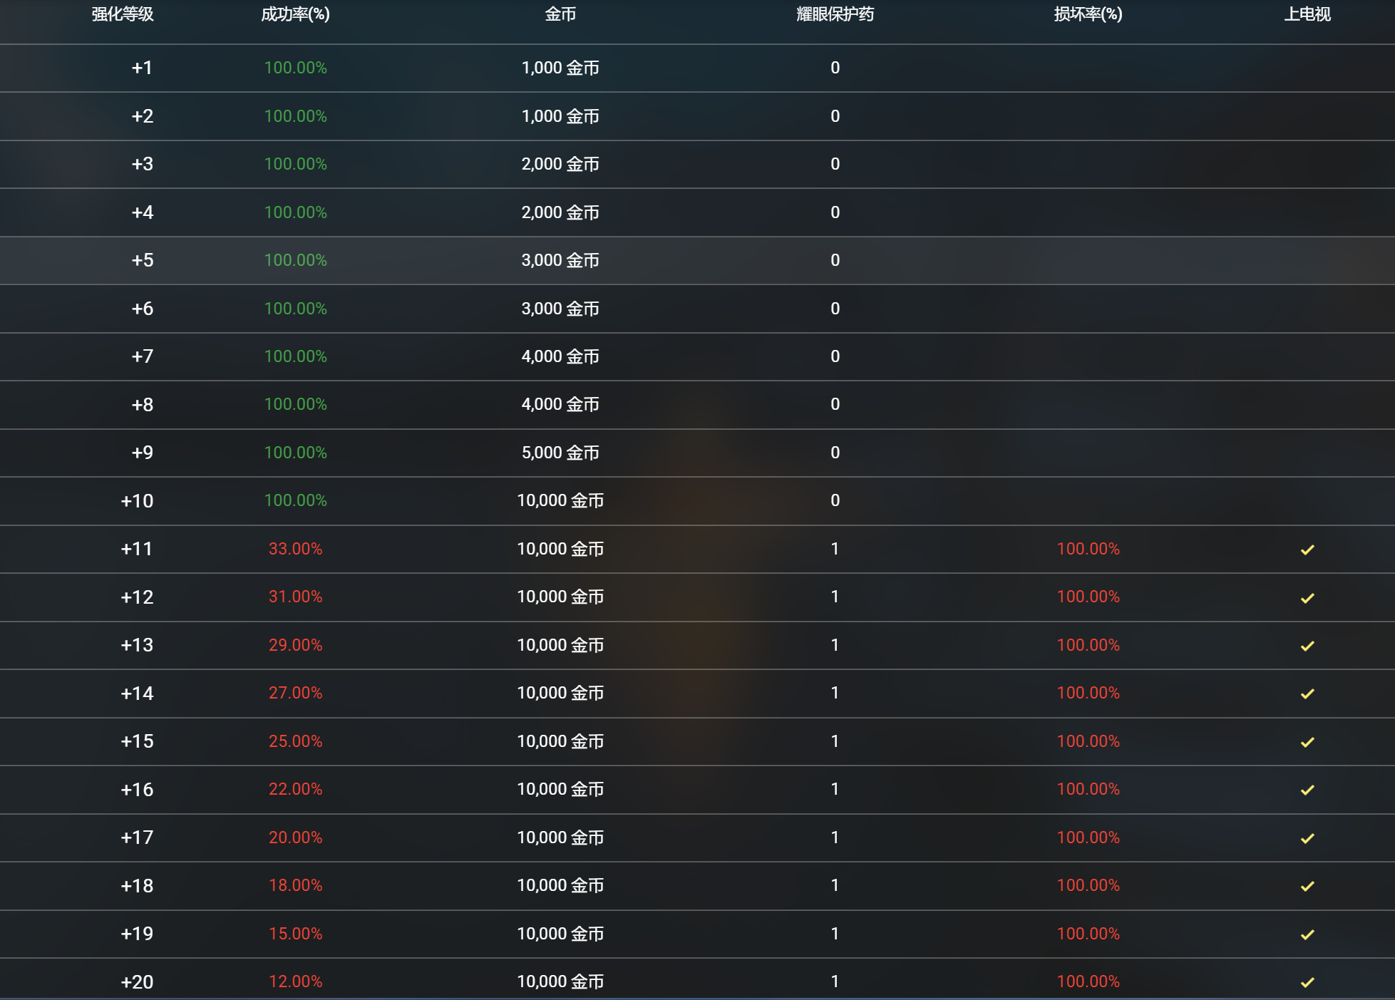Screen dimensions: 1395x1000
Task: Click the 强化等级 column header
Action: 123,14
